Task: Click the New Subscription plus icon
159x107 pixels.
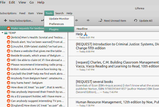Action: (x=5, y=20)
